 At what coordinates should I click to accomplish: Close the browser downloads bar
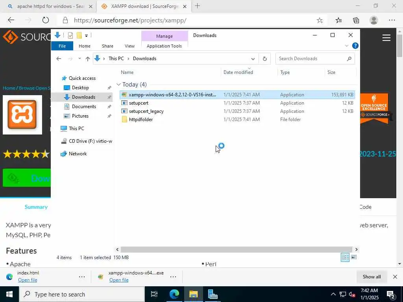tap(395, 277)
